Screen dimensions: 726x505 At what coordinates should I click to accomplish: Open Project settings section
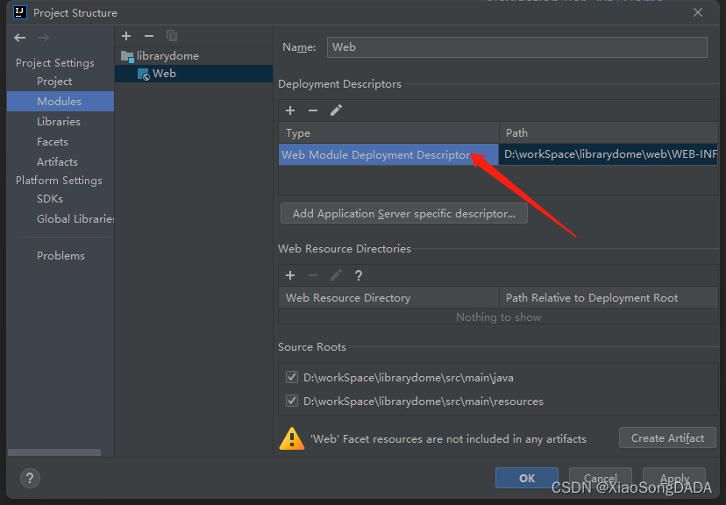click(54, 82)
